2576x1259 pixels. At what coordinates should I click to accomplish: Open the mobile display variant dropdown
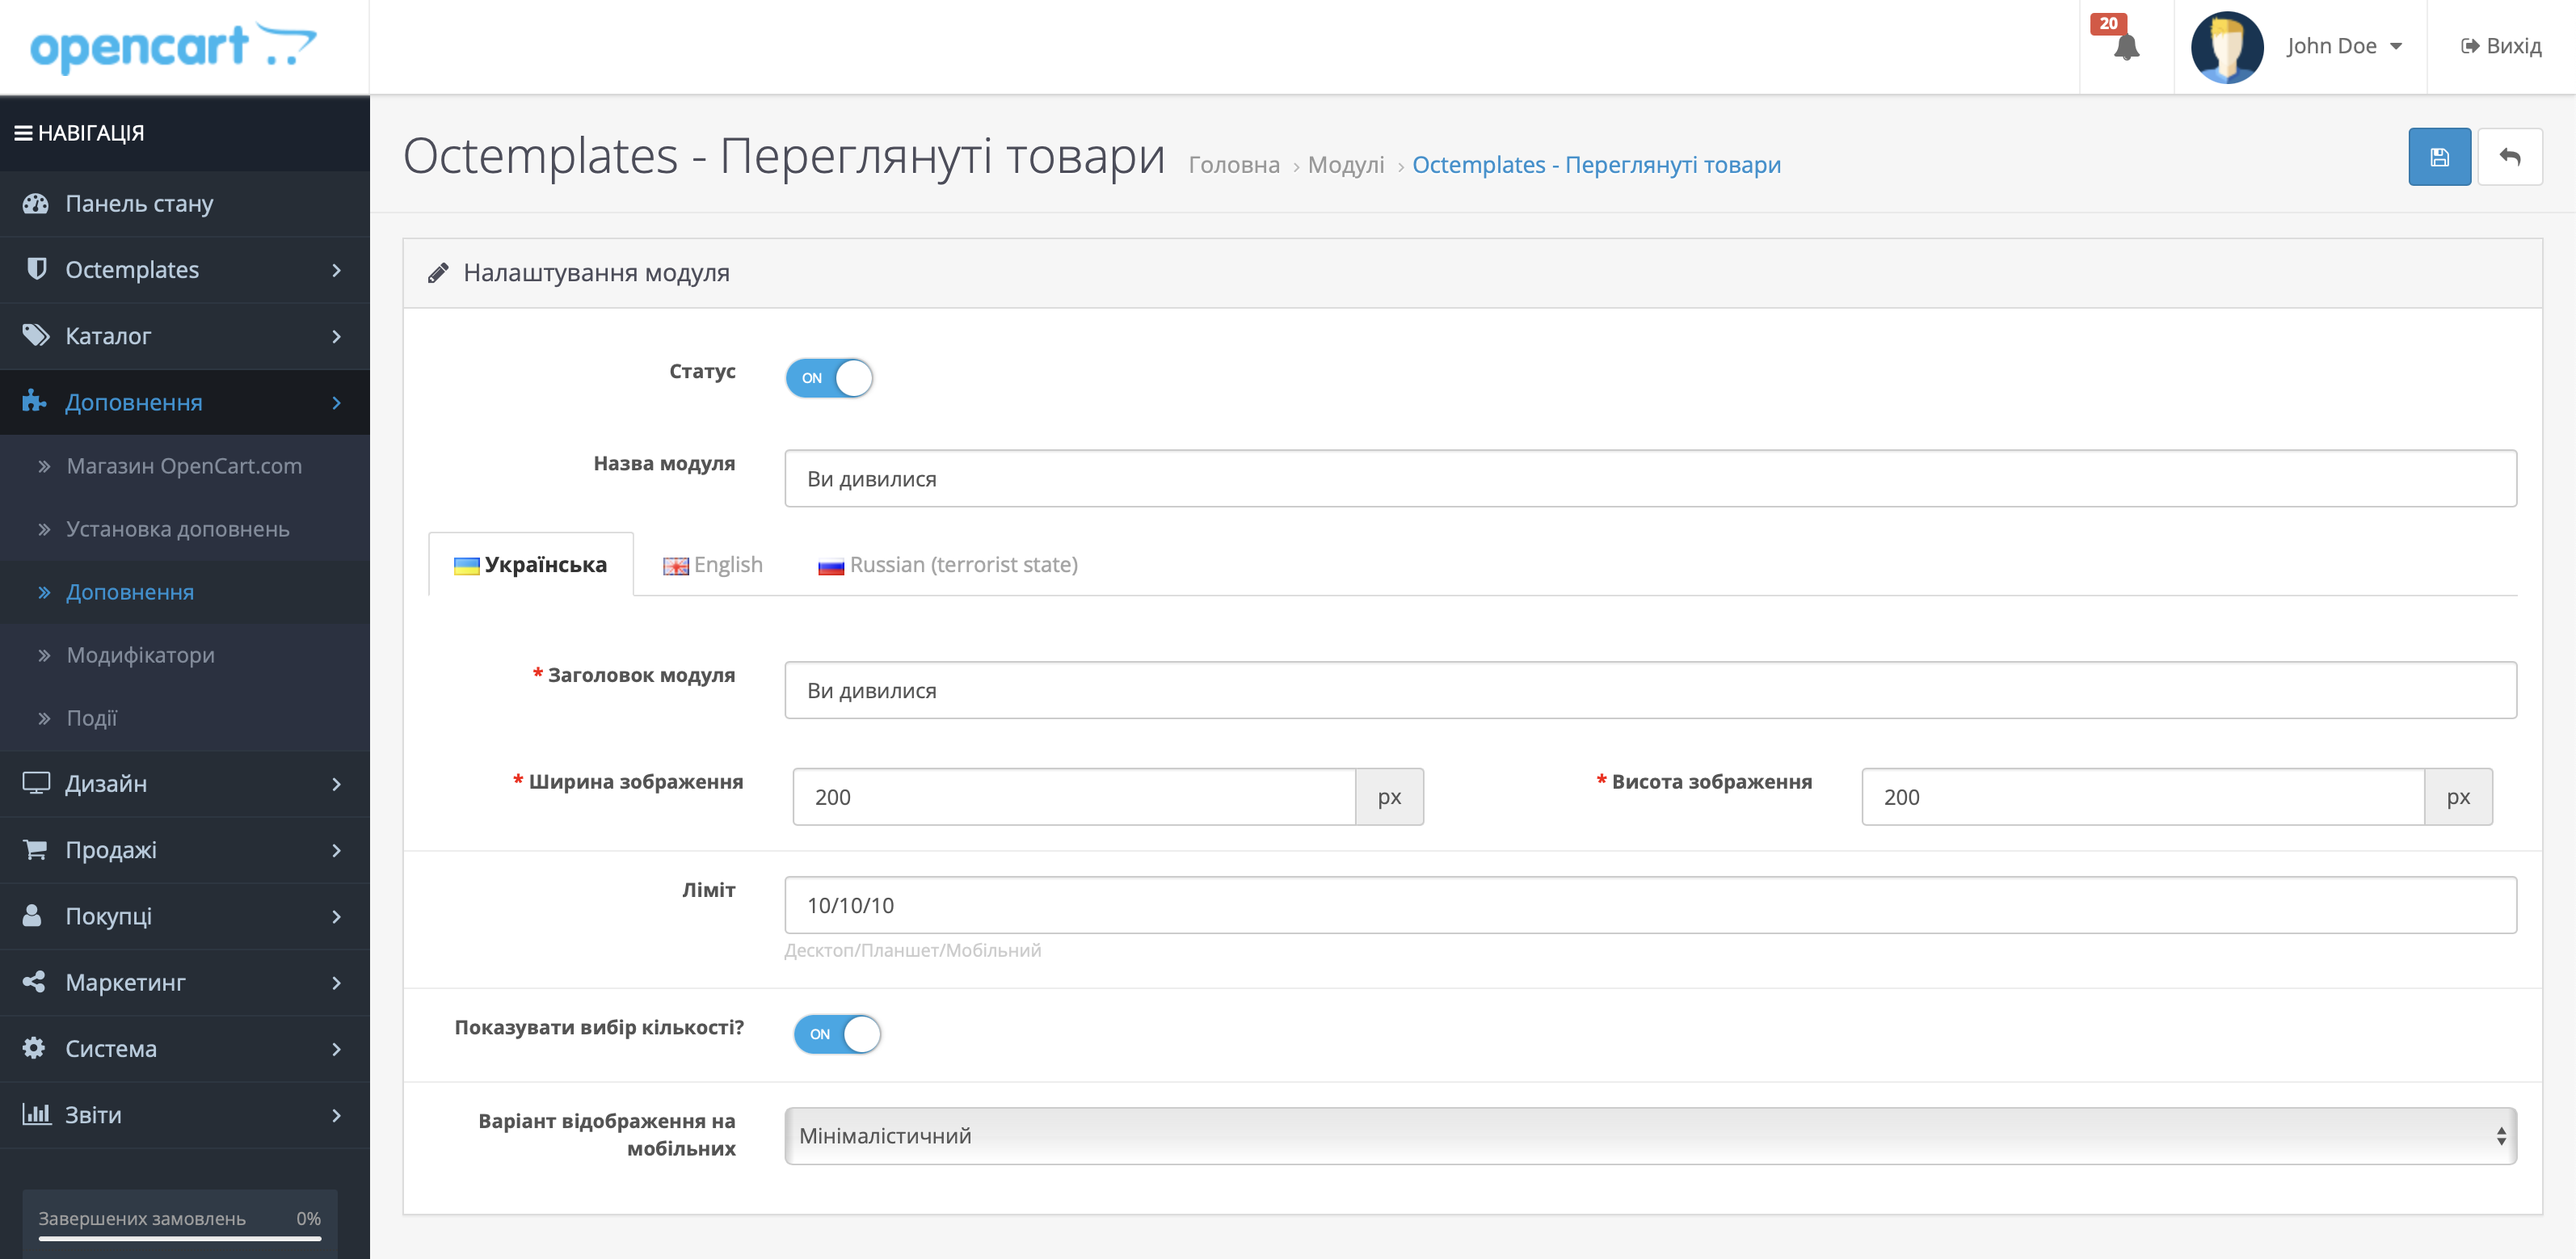click(x=1649, y=1136)
